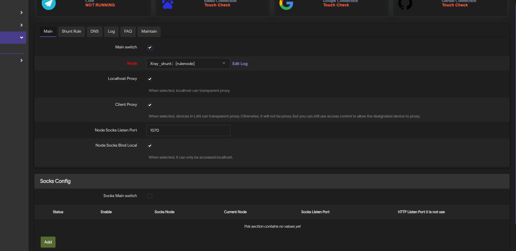Click the GitHub logo icon
Screen dimensions: 516x251
point(405,4)
